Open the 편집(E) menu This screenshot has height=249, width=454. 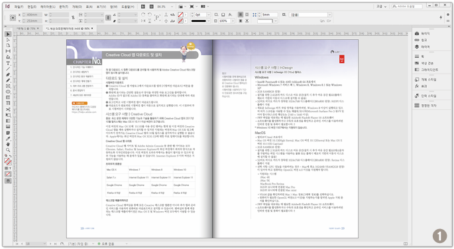[x=32, y=7]
